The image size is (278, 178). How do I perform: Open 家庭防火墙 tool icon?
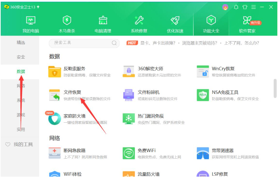[55, 119]
